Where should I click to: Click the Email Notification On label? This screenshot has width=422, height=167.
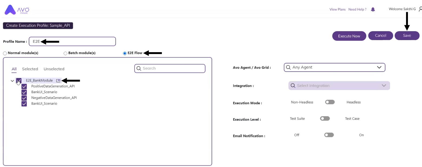361,135
